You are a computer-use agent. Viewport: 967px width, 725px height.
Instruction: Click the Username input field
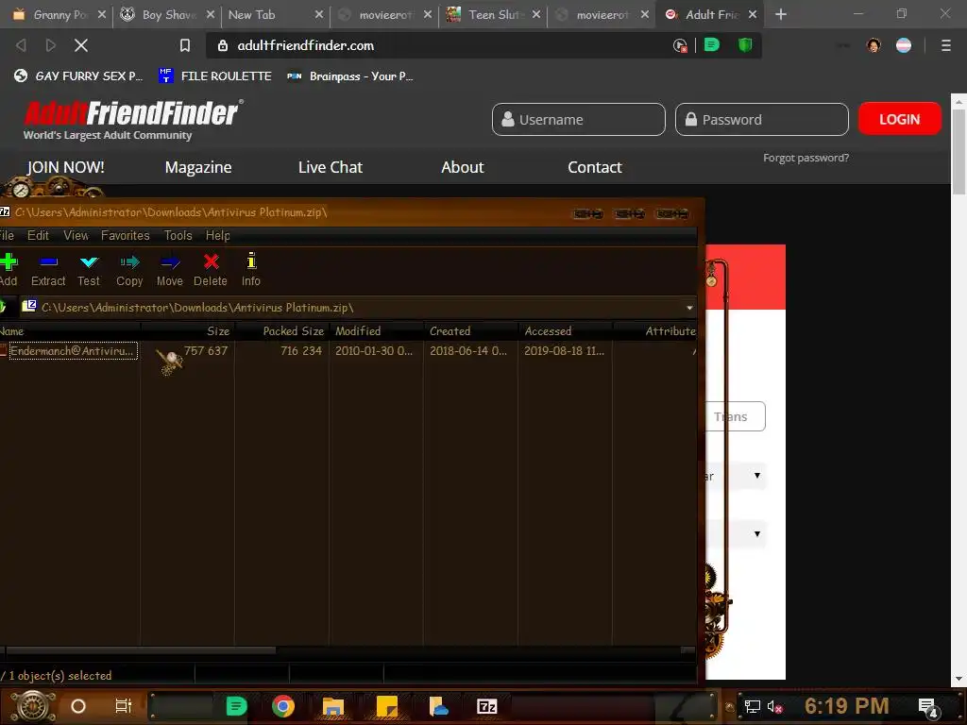click(x=579, y=120)
